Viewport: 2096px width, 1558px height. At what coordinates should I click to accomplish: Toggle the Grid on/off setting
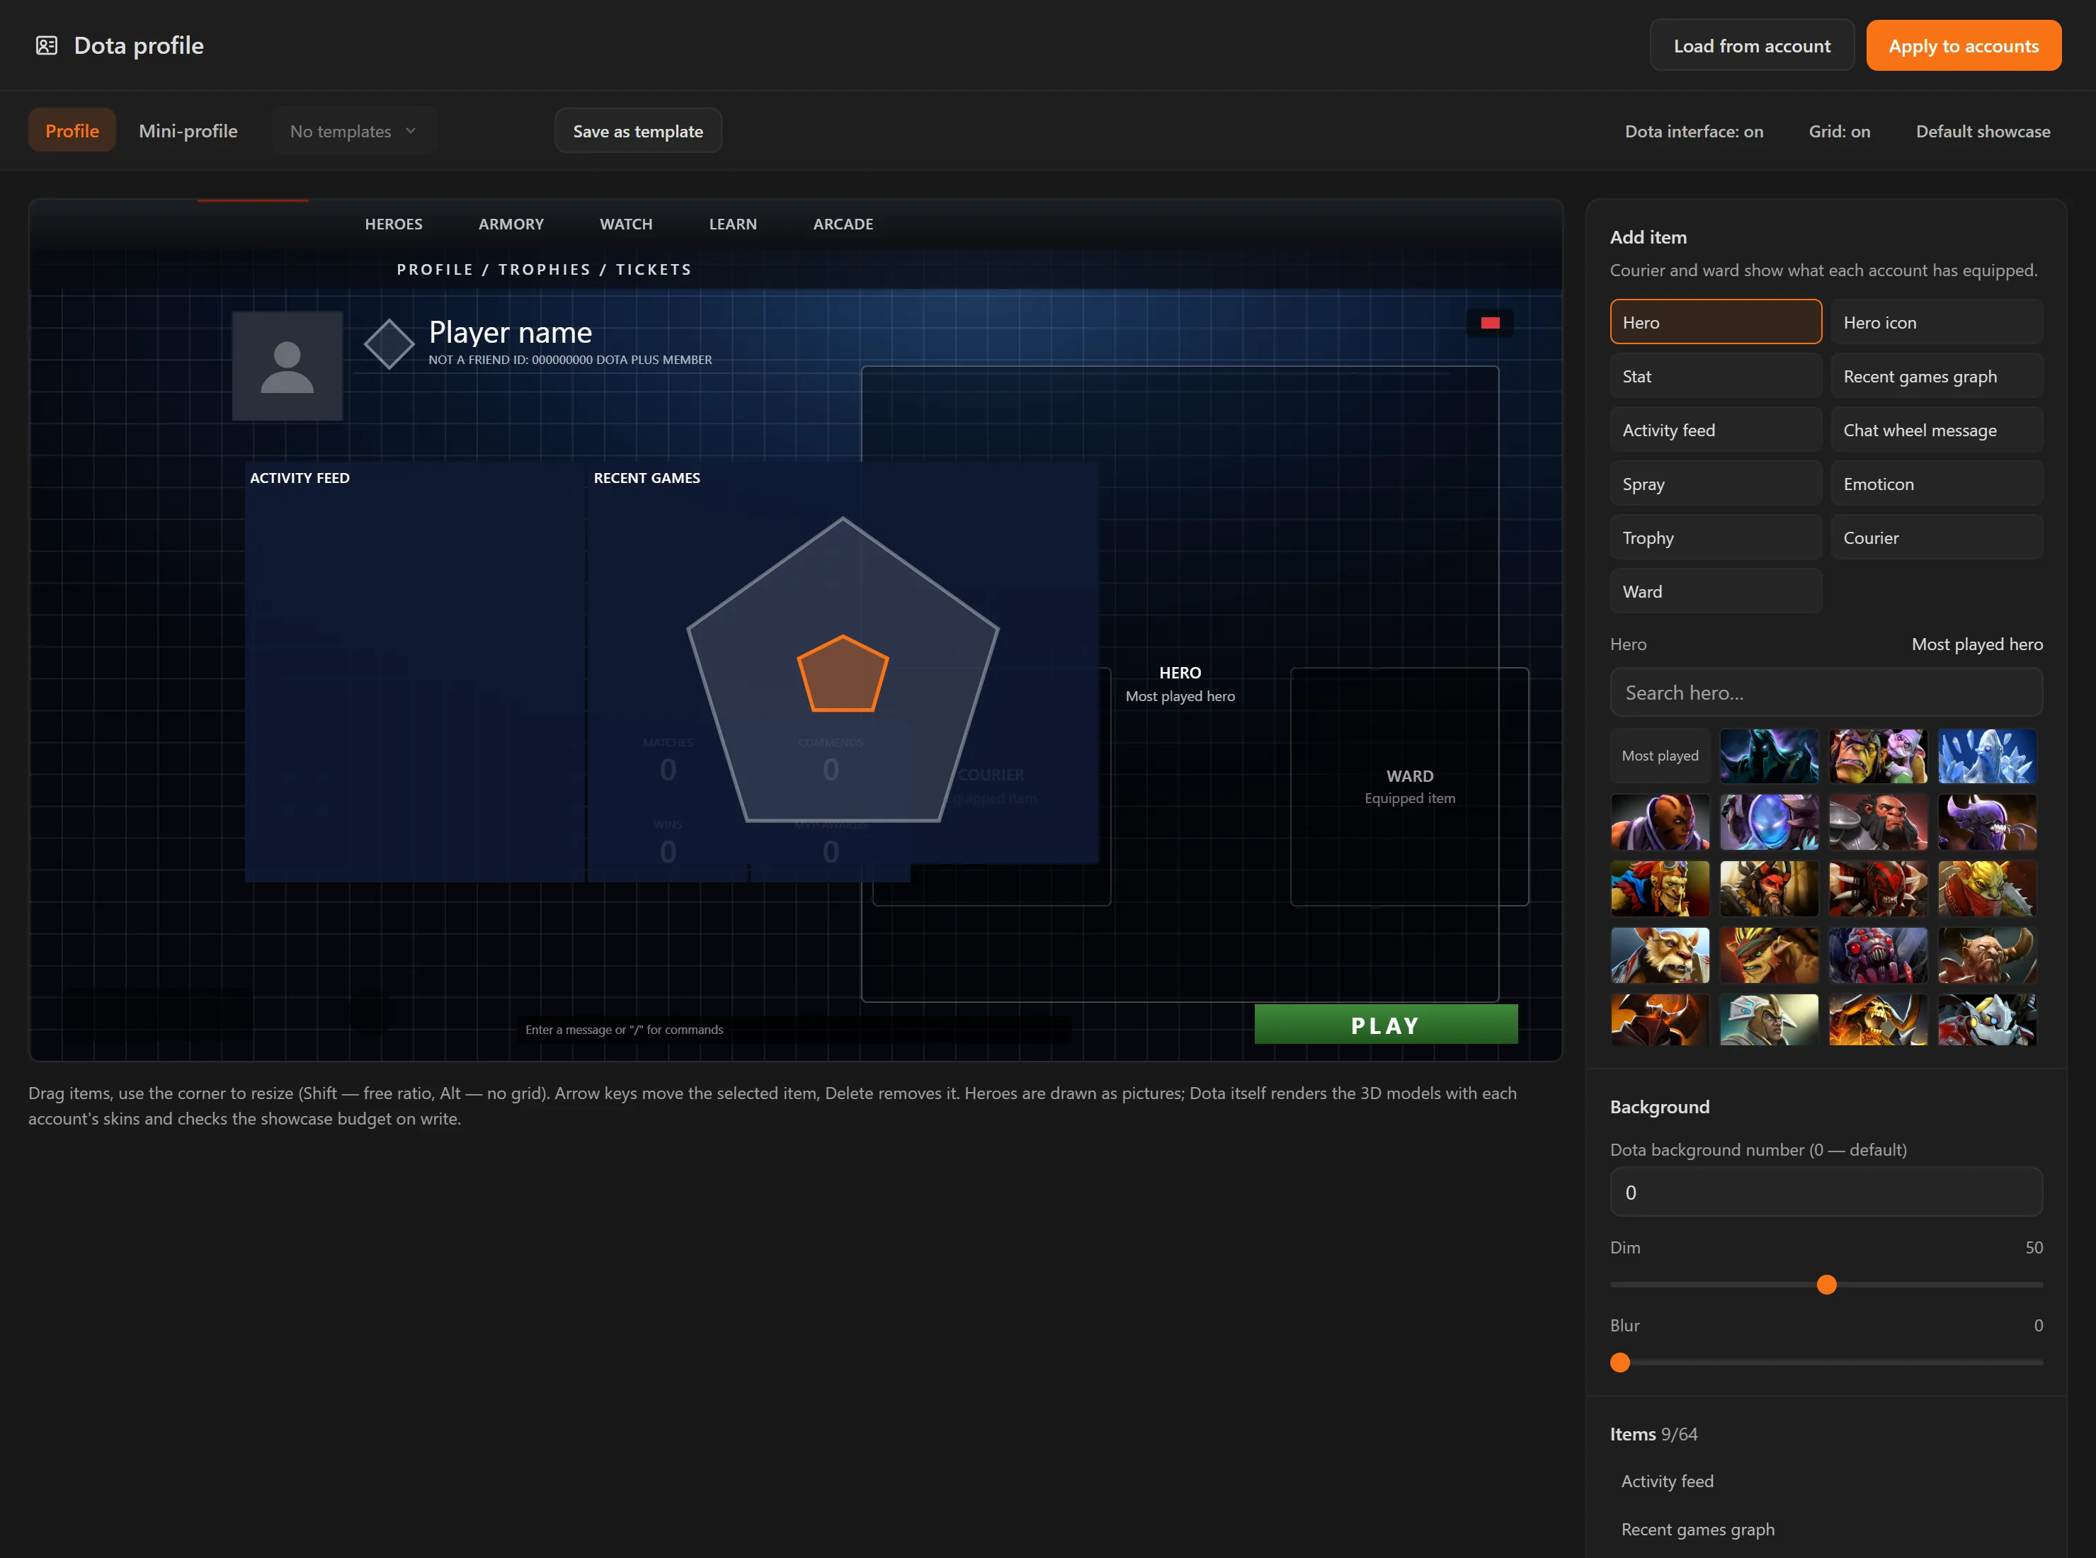(1838, 131)
